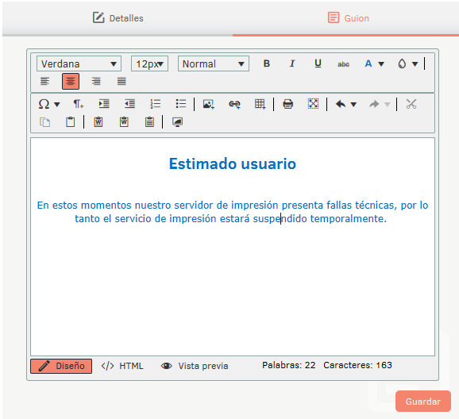Insert a numbered list

[x=155, y=104]
